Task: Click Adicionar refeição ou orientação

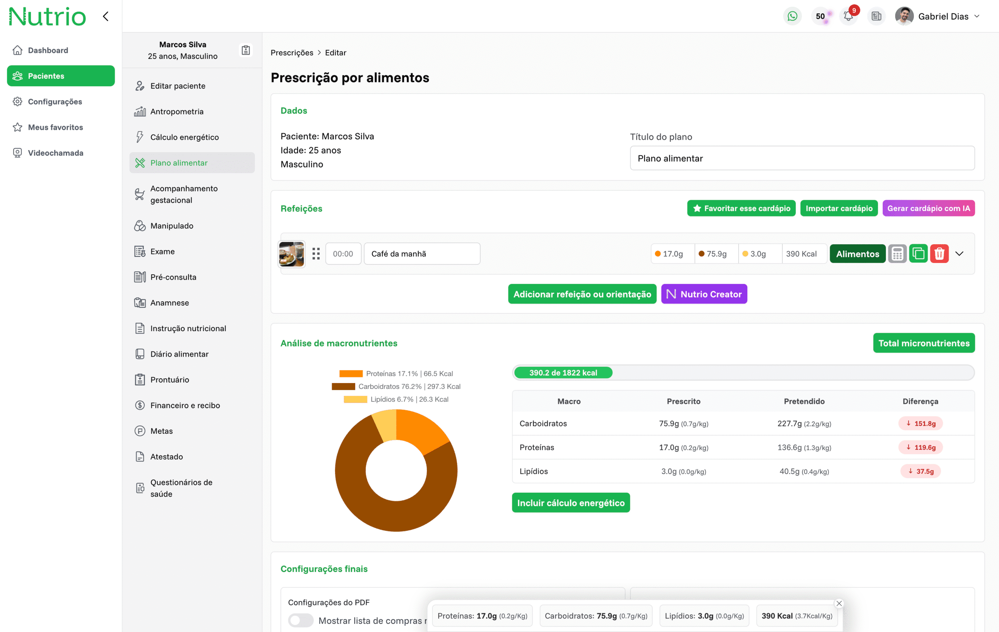Action: (x=581, y=294)
